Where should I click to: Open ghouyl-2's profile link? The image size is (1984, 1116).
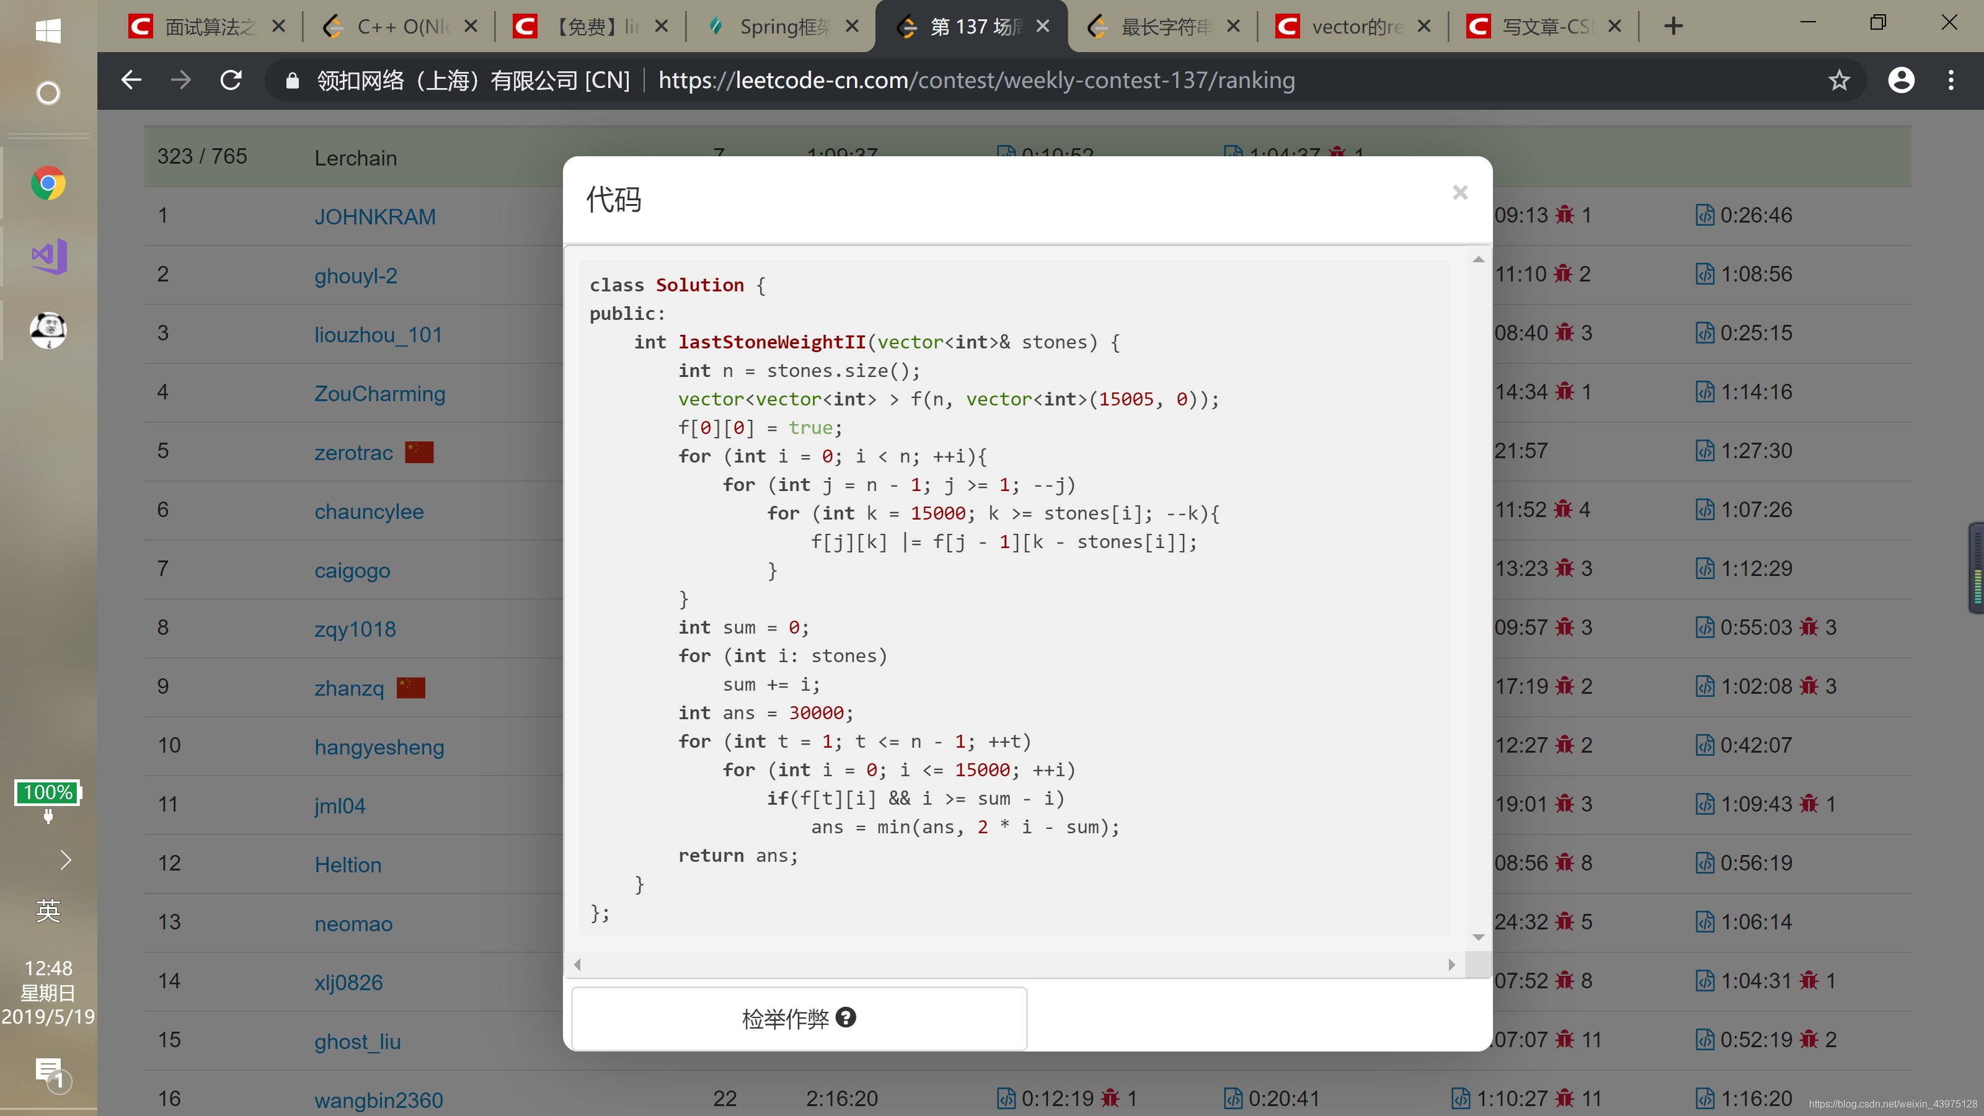coord(356,276)
